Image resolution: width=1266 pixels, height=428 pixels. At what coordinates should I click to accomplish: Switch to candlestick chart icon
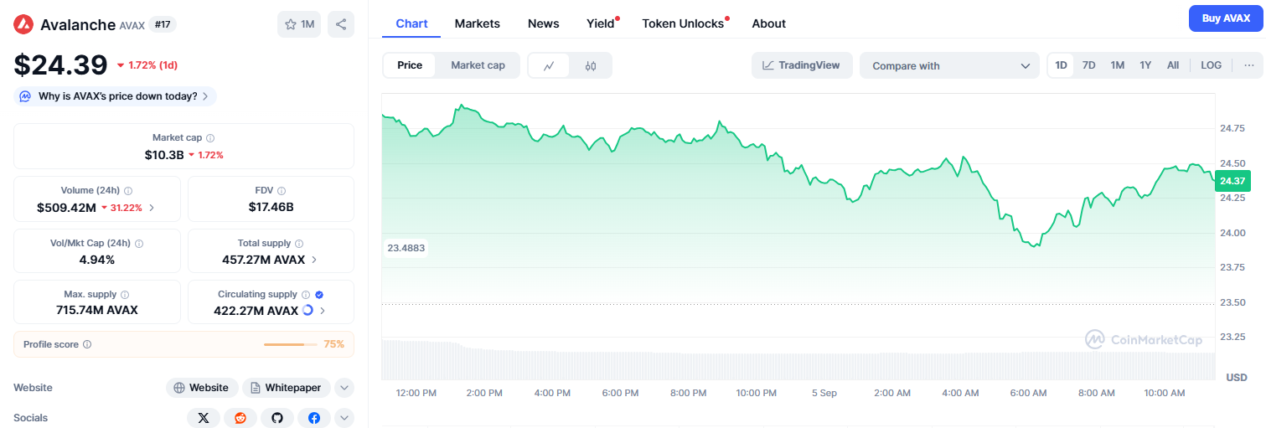click(x=591, y=65)
